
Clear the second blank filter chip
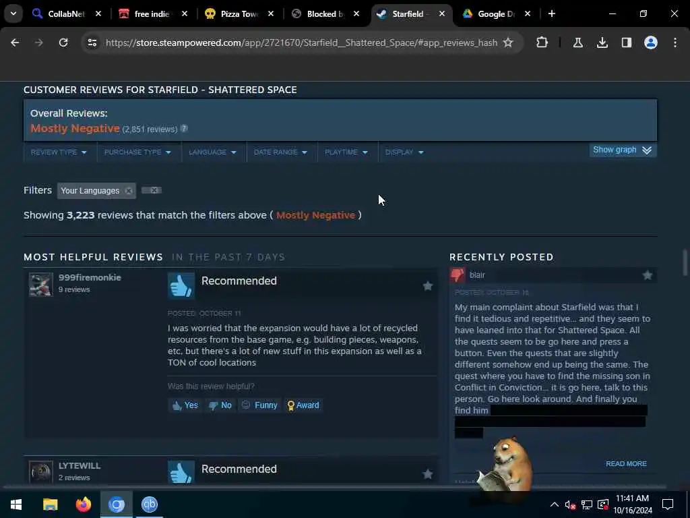click(154, 190)
